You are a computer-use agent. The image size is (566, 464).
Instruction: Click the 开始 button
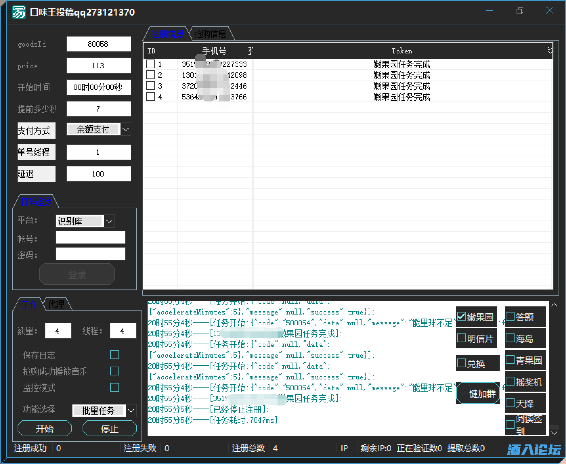pos(44,429)
